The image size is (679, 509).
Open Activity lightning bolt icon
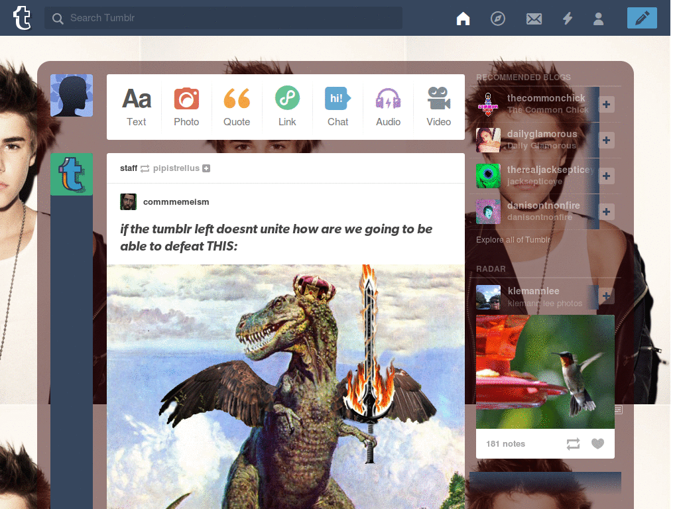568,19
